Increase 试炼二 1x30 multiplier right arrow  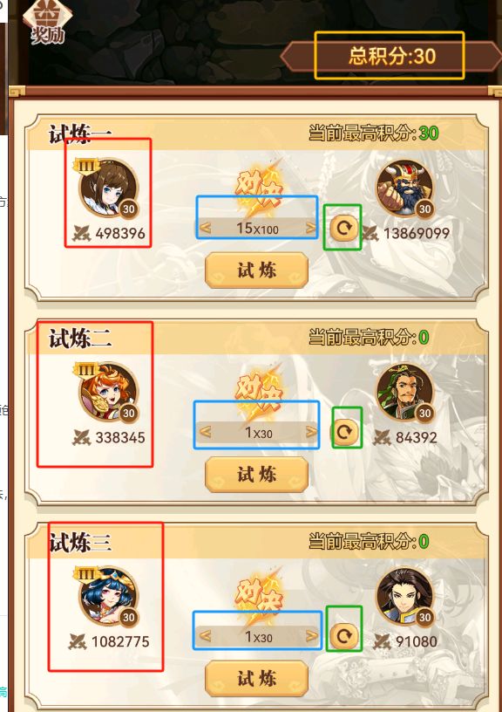point(311,431)
